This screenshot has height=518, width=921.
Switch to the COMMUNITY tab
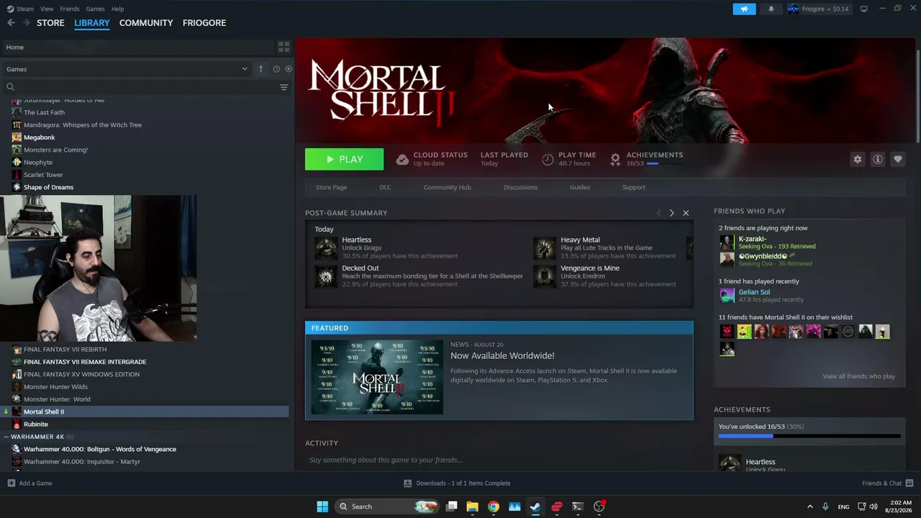point(146,23)
